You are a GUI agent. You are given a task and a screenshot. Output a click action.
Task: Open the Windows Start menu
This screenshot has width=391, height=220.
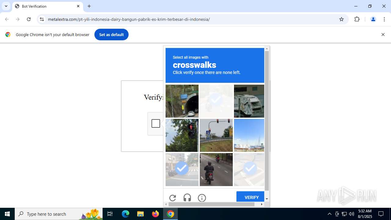coord(7,214)
